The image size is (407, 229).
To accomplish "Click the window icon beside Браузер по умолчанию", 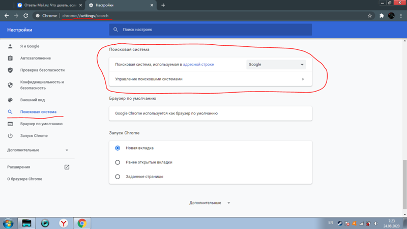I will point(10,124).
